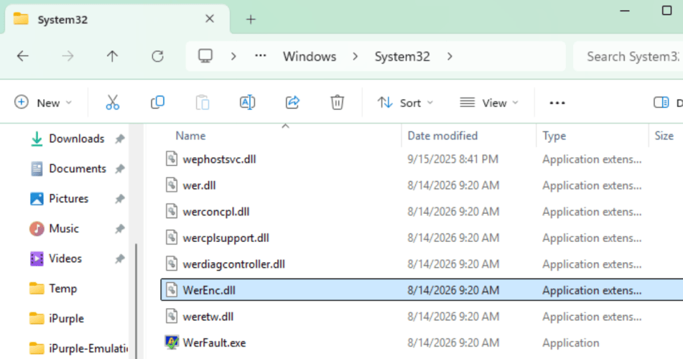This screenshot has height=359, width=683.
Task: Click the Delete trash can icon
Action: click(x=337, y=102)
